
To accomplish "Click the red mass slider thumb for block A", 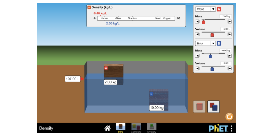I will [x=203, y=22].
